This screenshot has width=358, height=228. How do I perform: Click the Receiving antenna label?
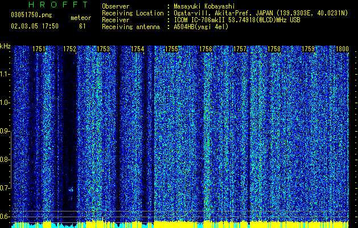(x=131, y=27)
